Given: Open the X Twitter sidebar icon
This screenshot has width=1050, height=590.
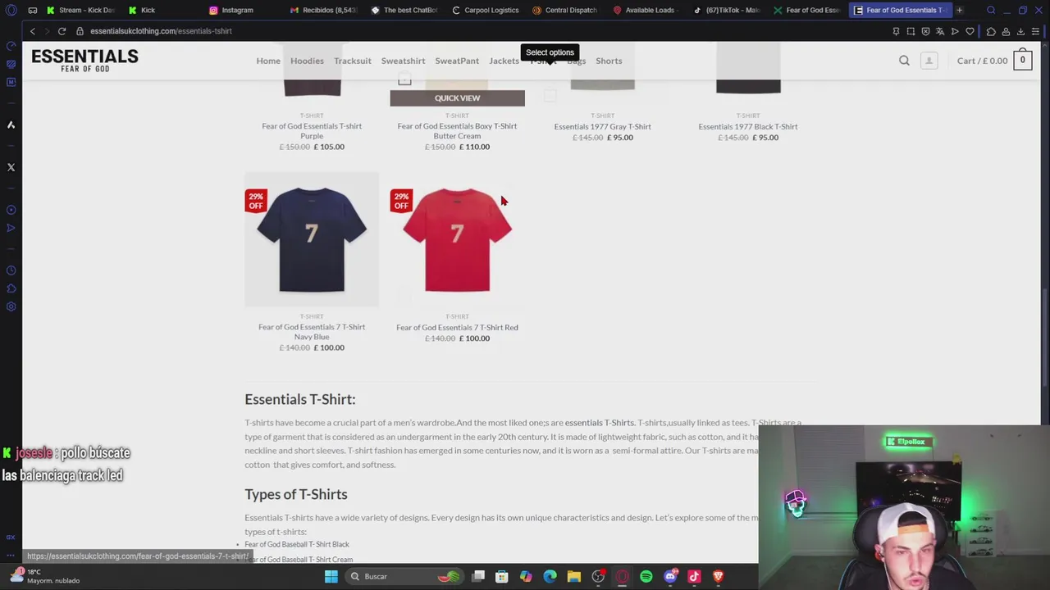Looking at the screenshot, I should (x=11, y=167).
